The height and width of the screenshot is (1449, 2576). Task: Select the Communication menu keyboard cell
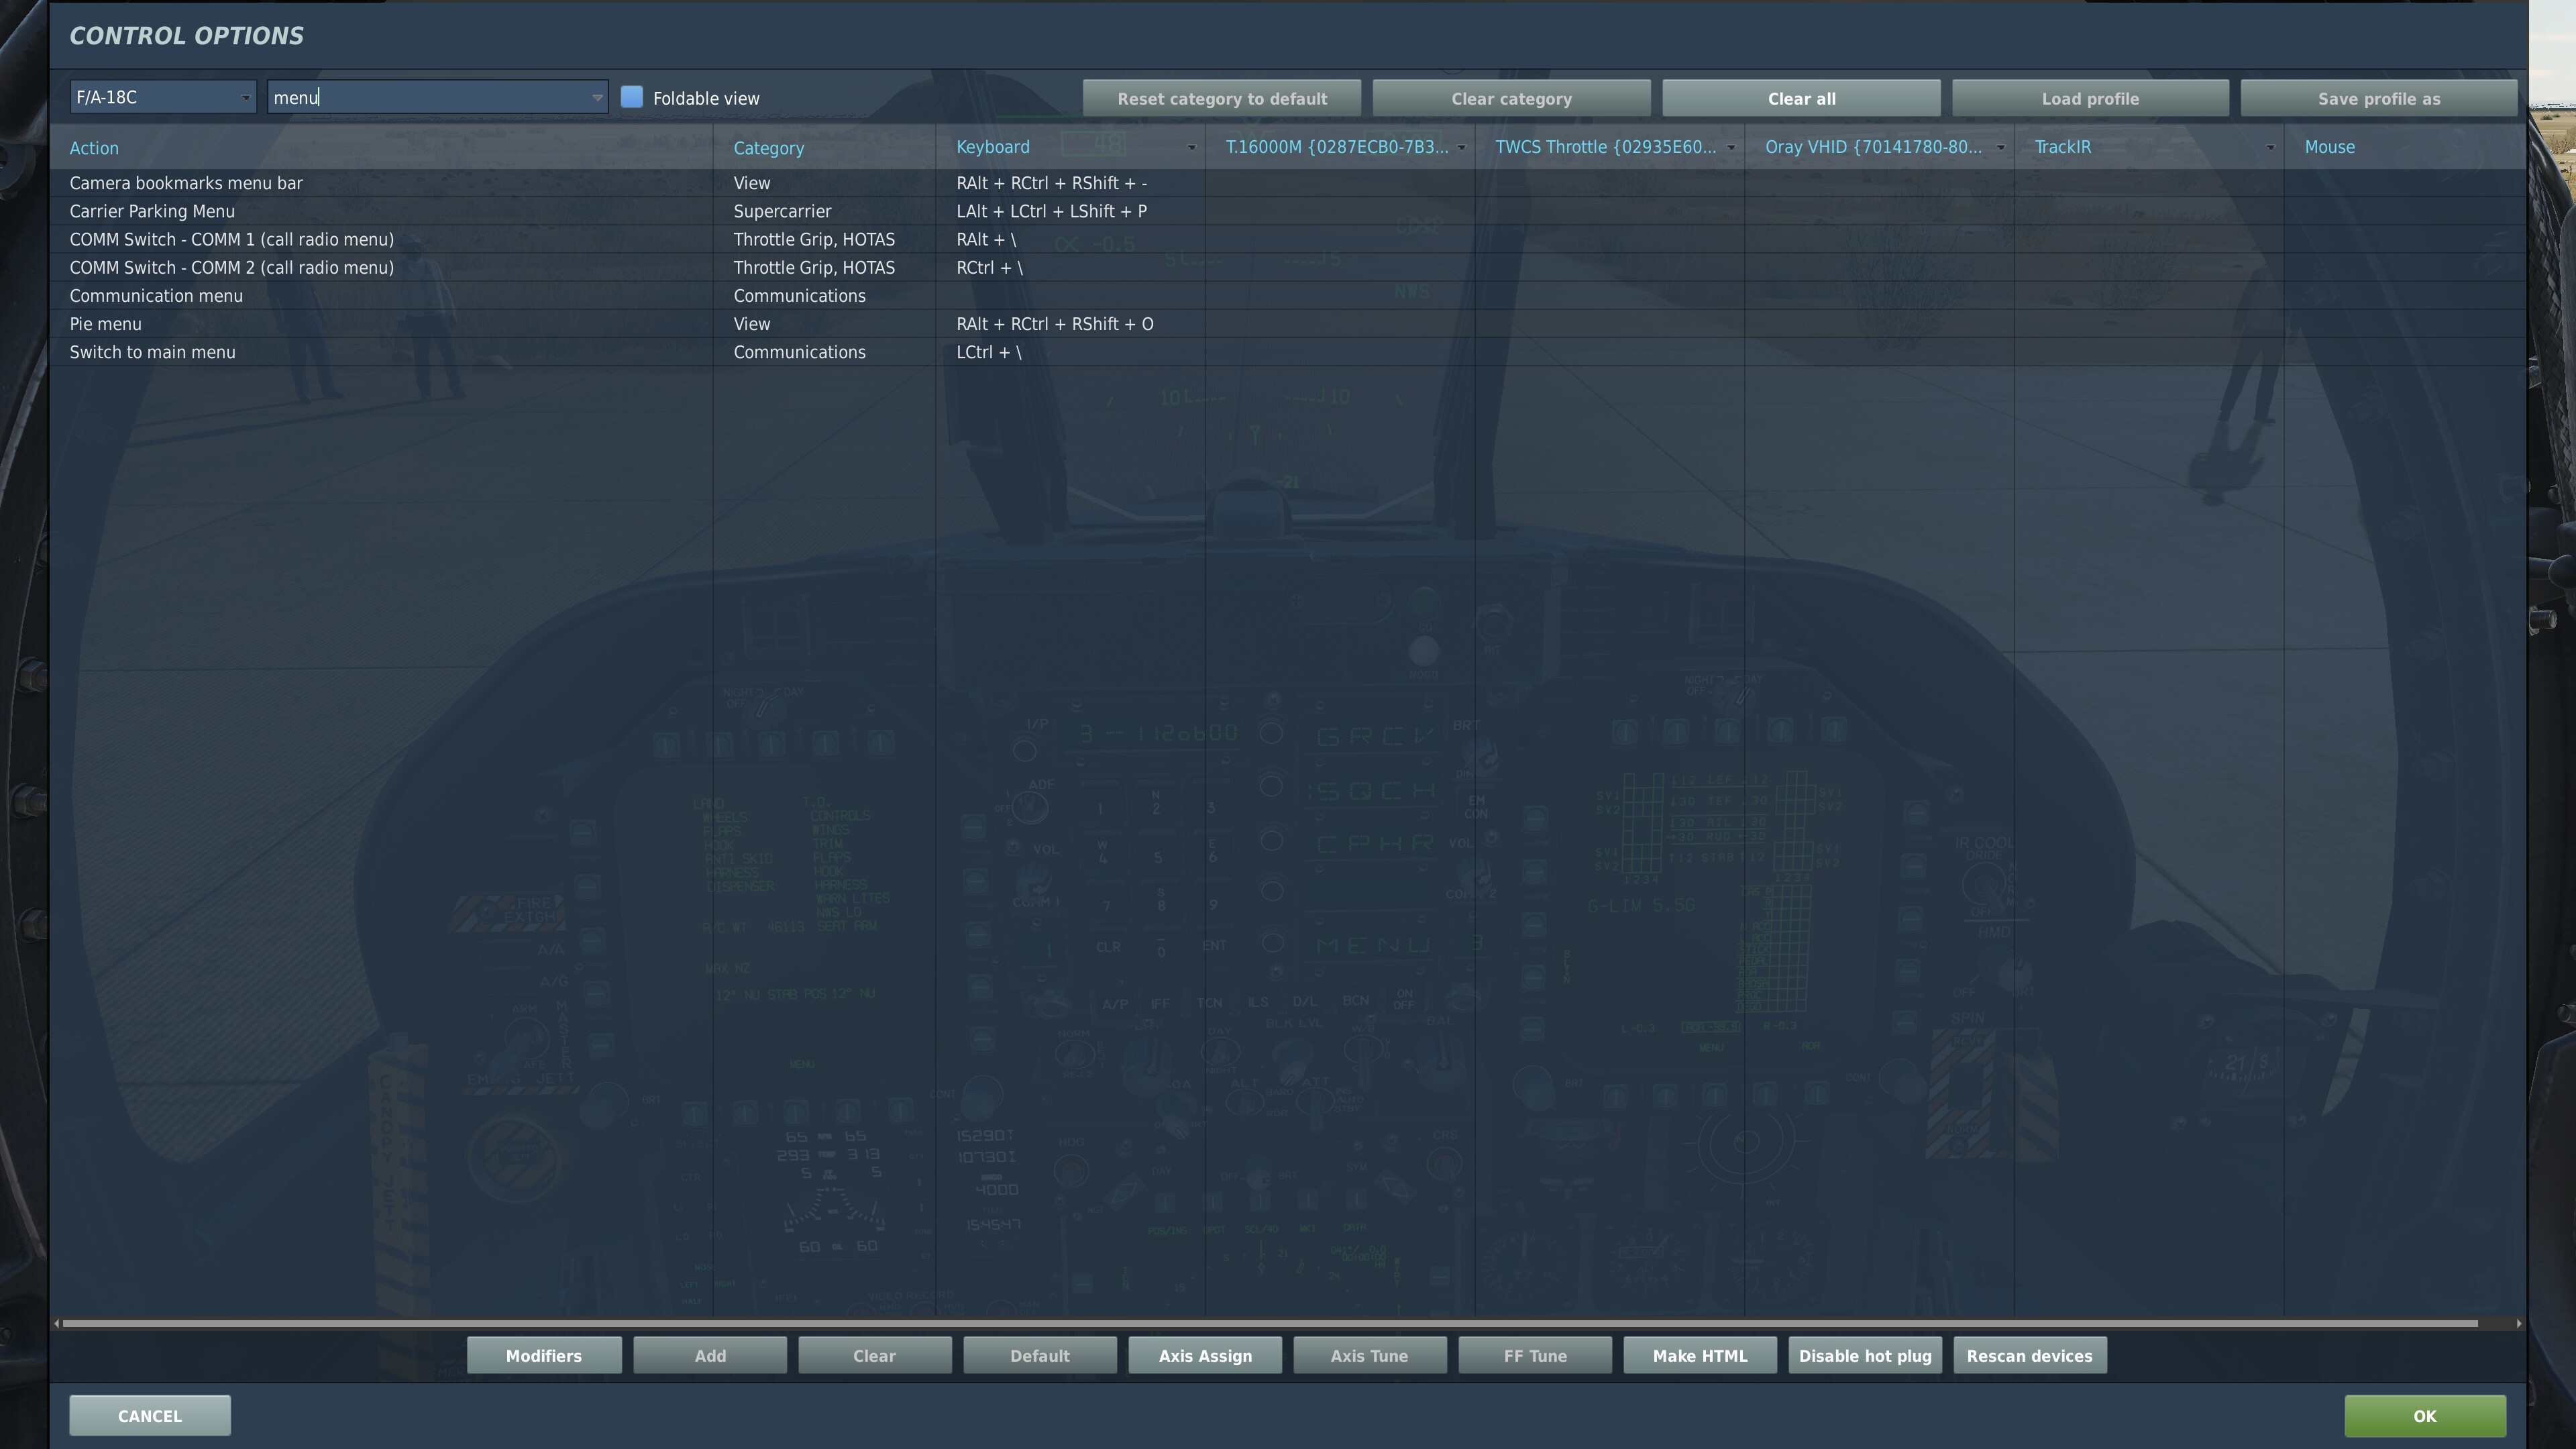coord(1070,296)
